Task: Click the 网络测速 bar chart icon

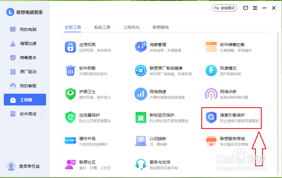Action: pos(141,94)
